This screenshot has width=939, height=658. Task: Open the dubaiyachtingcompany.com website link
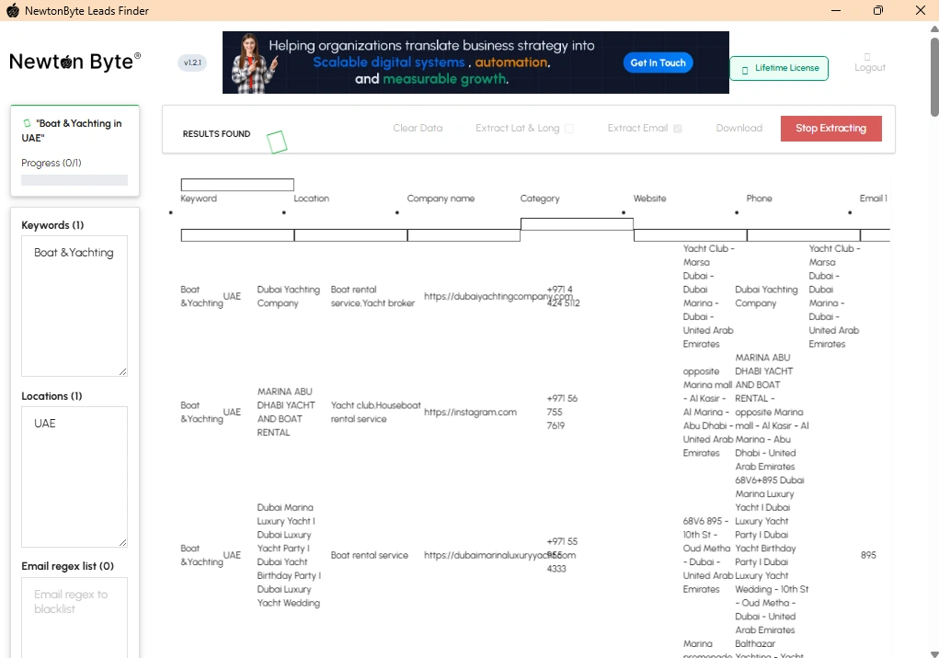(498, 296)
